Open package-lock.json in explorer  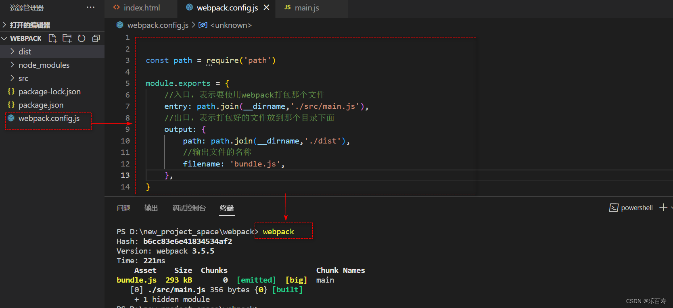coord(52,92)
